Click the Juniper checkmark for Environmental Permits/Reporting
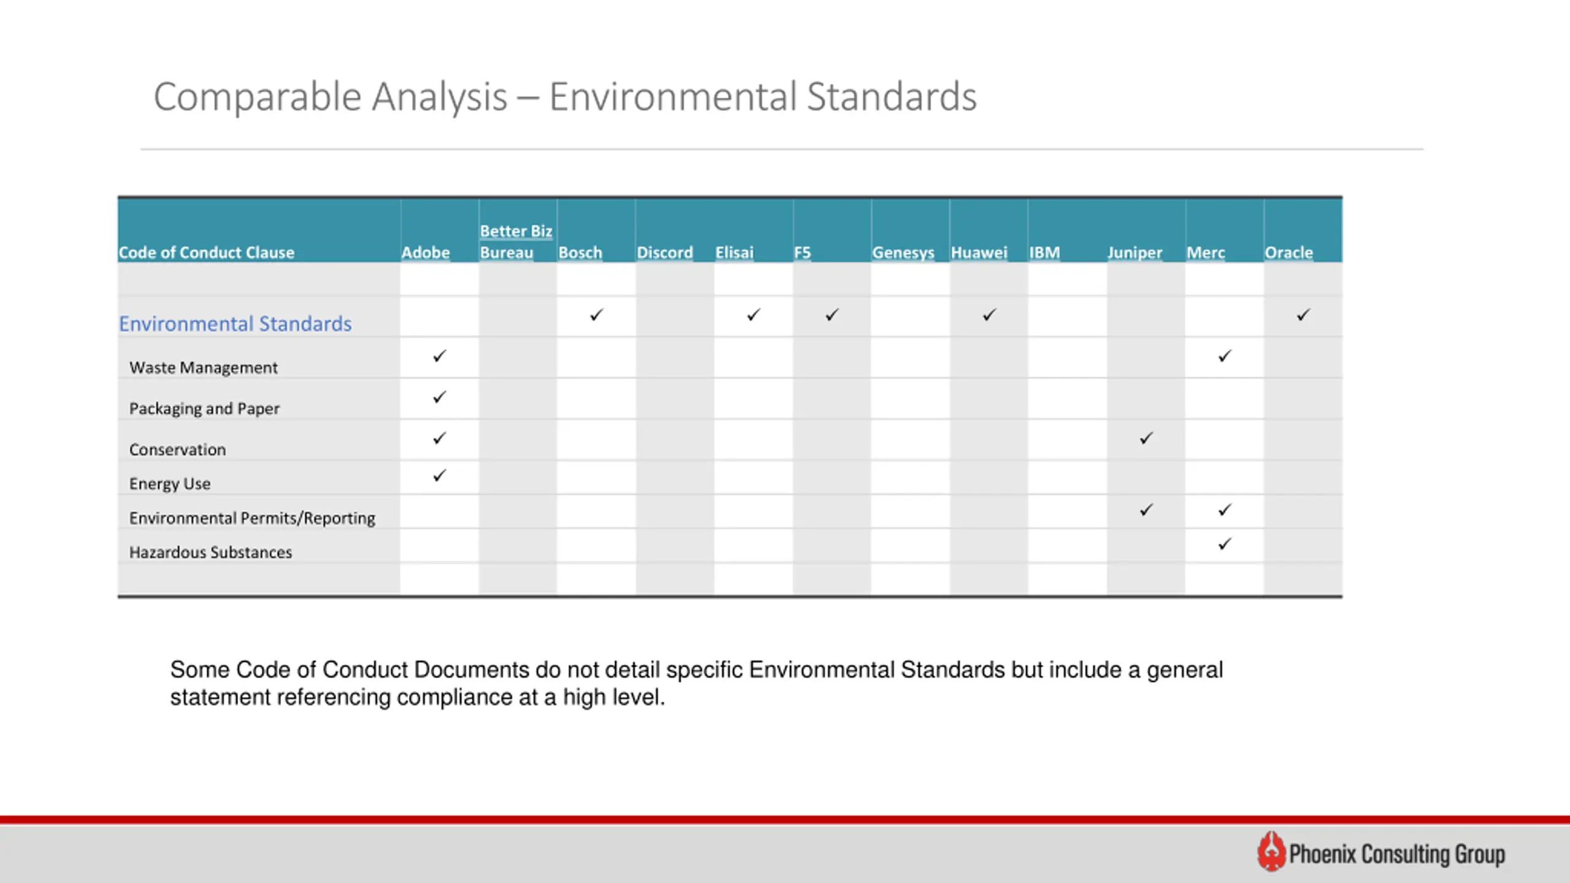Viewport: 1570px width, 883px height. [x=1146, y=510]
